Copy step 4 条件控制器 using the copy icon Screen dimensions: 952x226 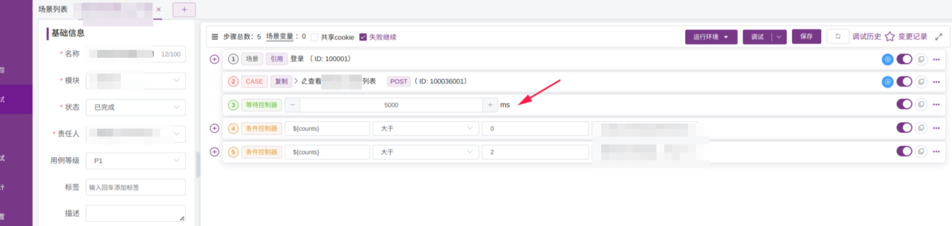coord(921,128)
